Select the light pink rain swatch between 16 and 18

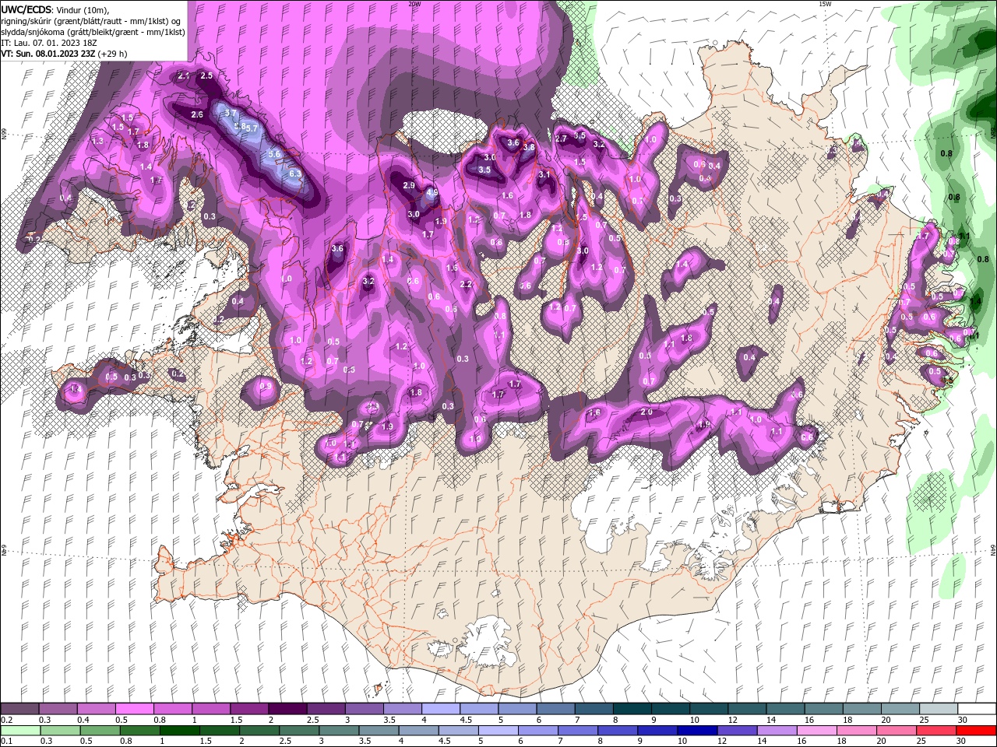[x=818, y=730]
